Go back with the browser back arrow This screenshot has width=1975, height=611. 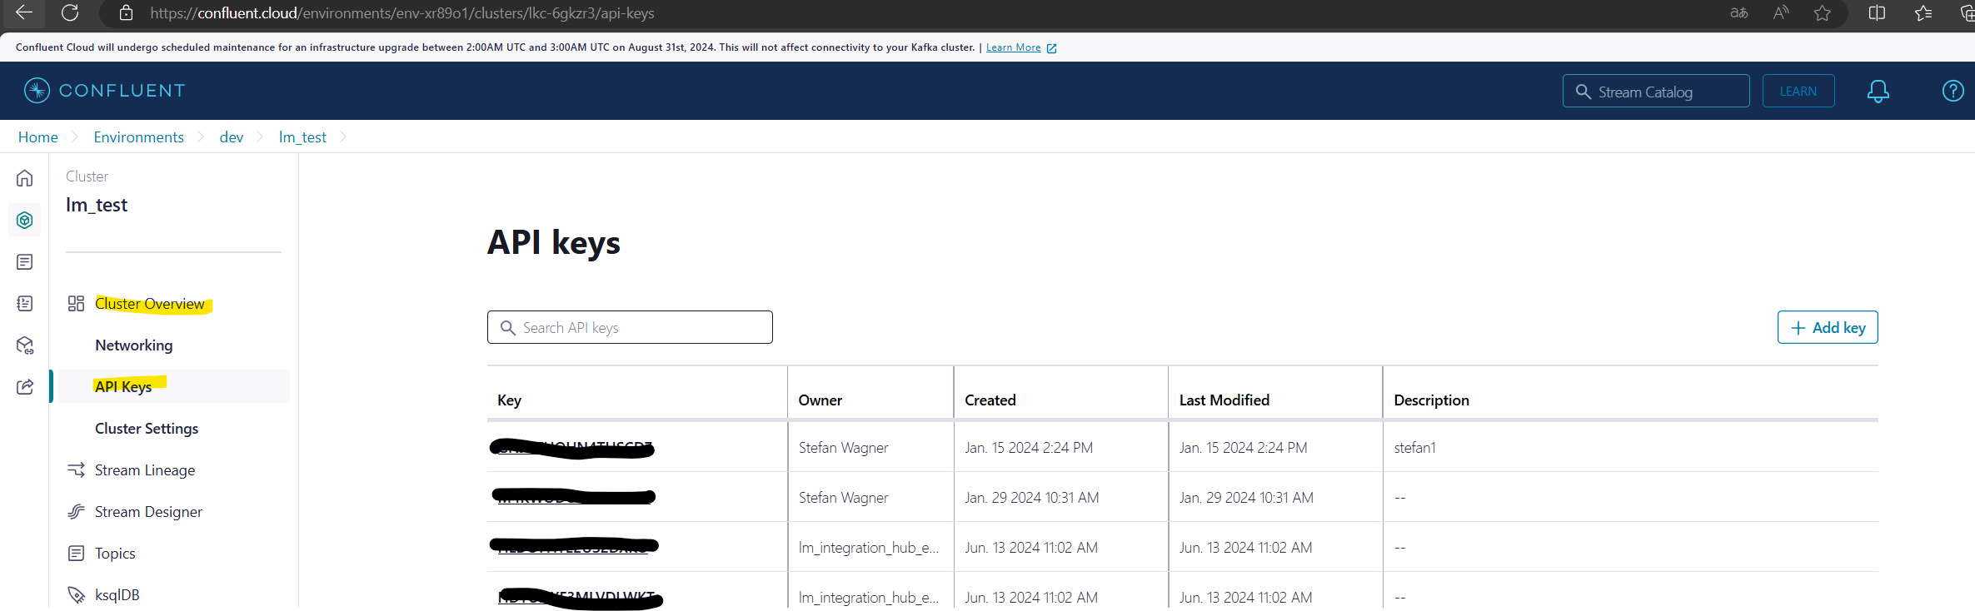pyautogui.click(x=24, y=12)
